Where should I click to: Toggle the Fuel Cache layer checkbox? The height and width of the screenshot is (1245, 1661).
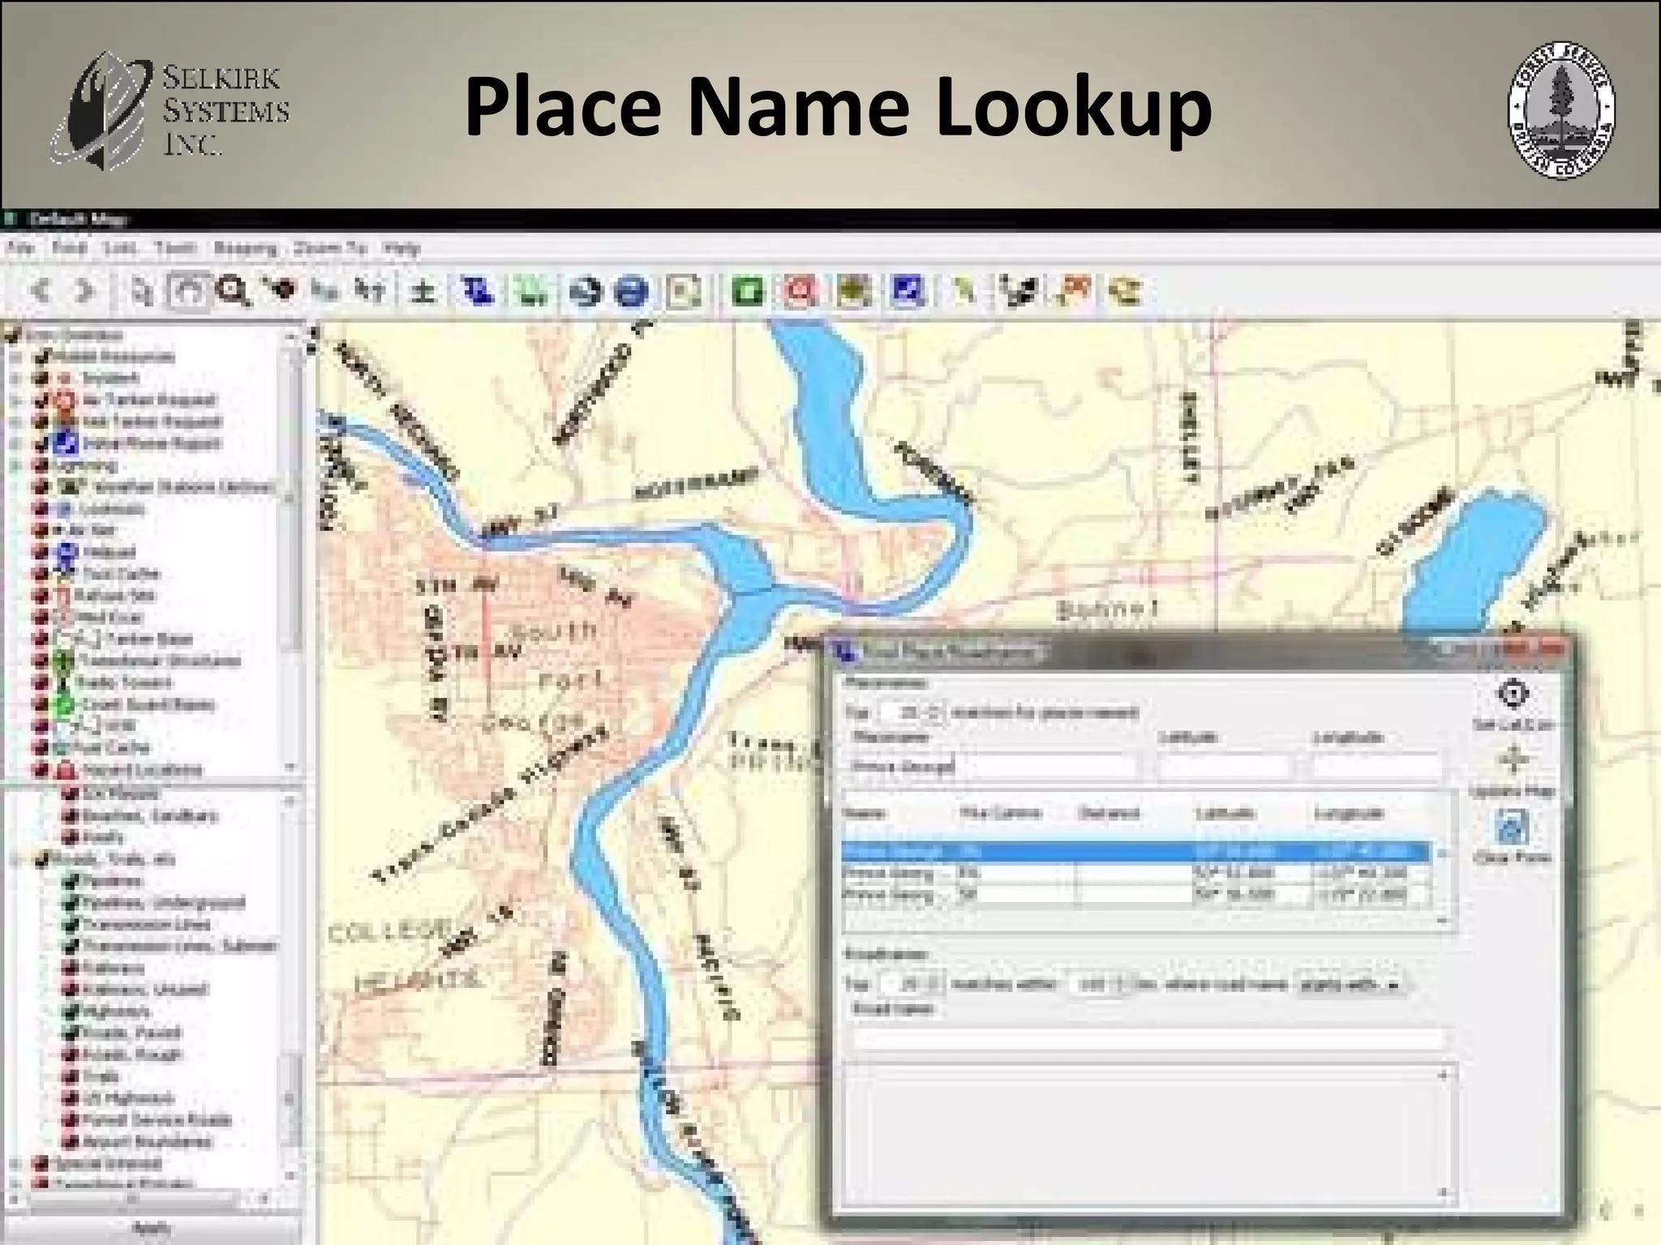tap(40, 747)
